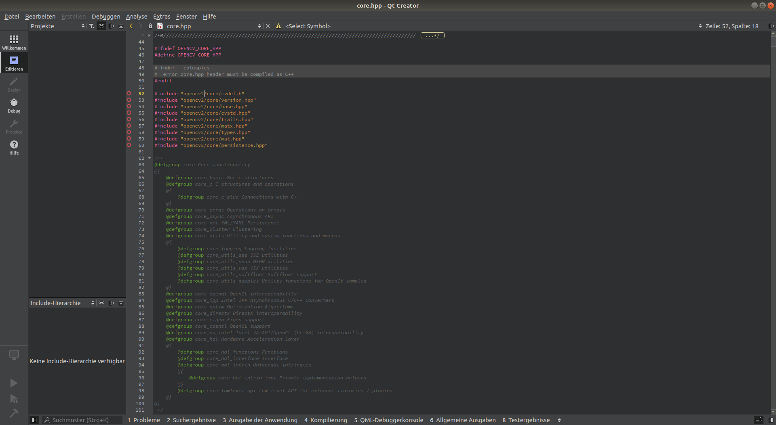This screenshot has height=425, width=776.
Task: Open the Hilfe mode
Action: (x=14, y=147)
